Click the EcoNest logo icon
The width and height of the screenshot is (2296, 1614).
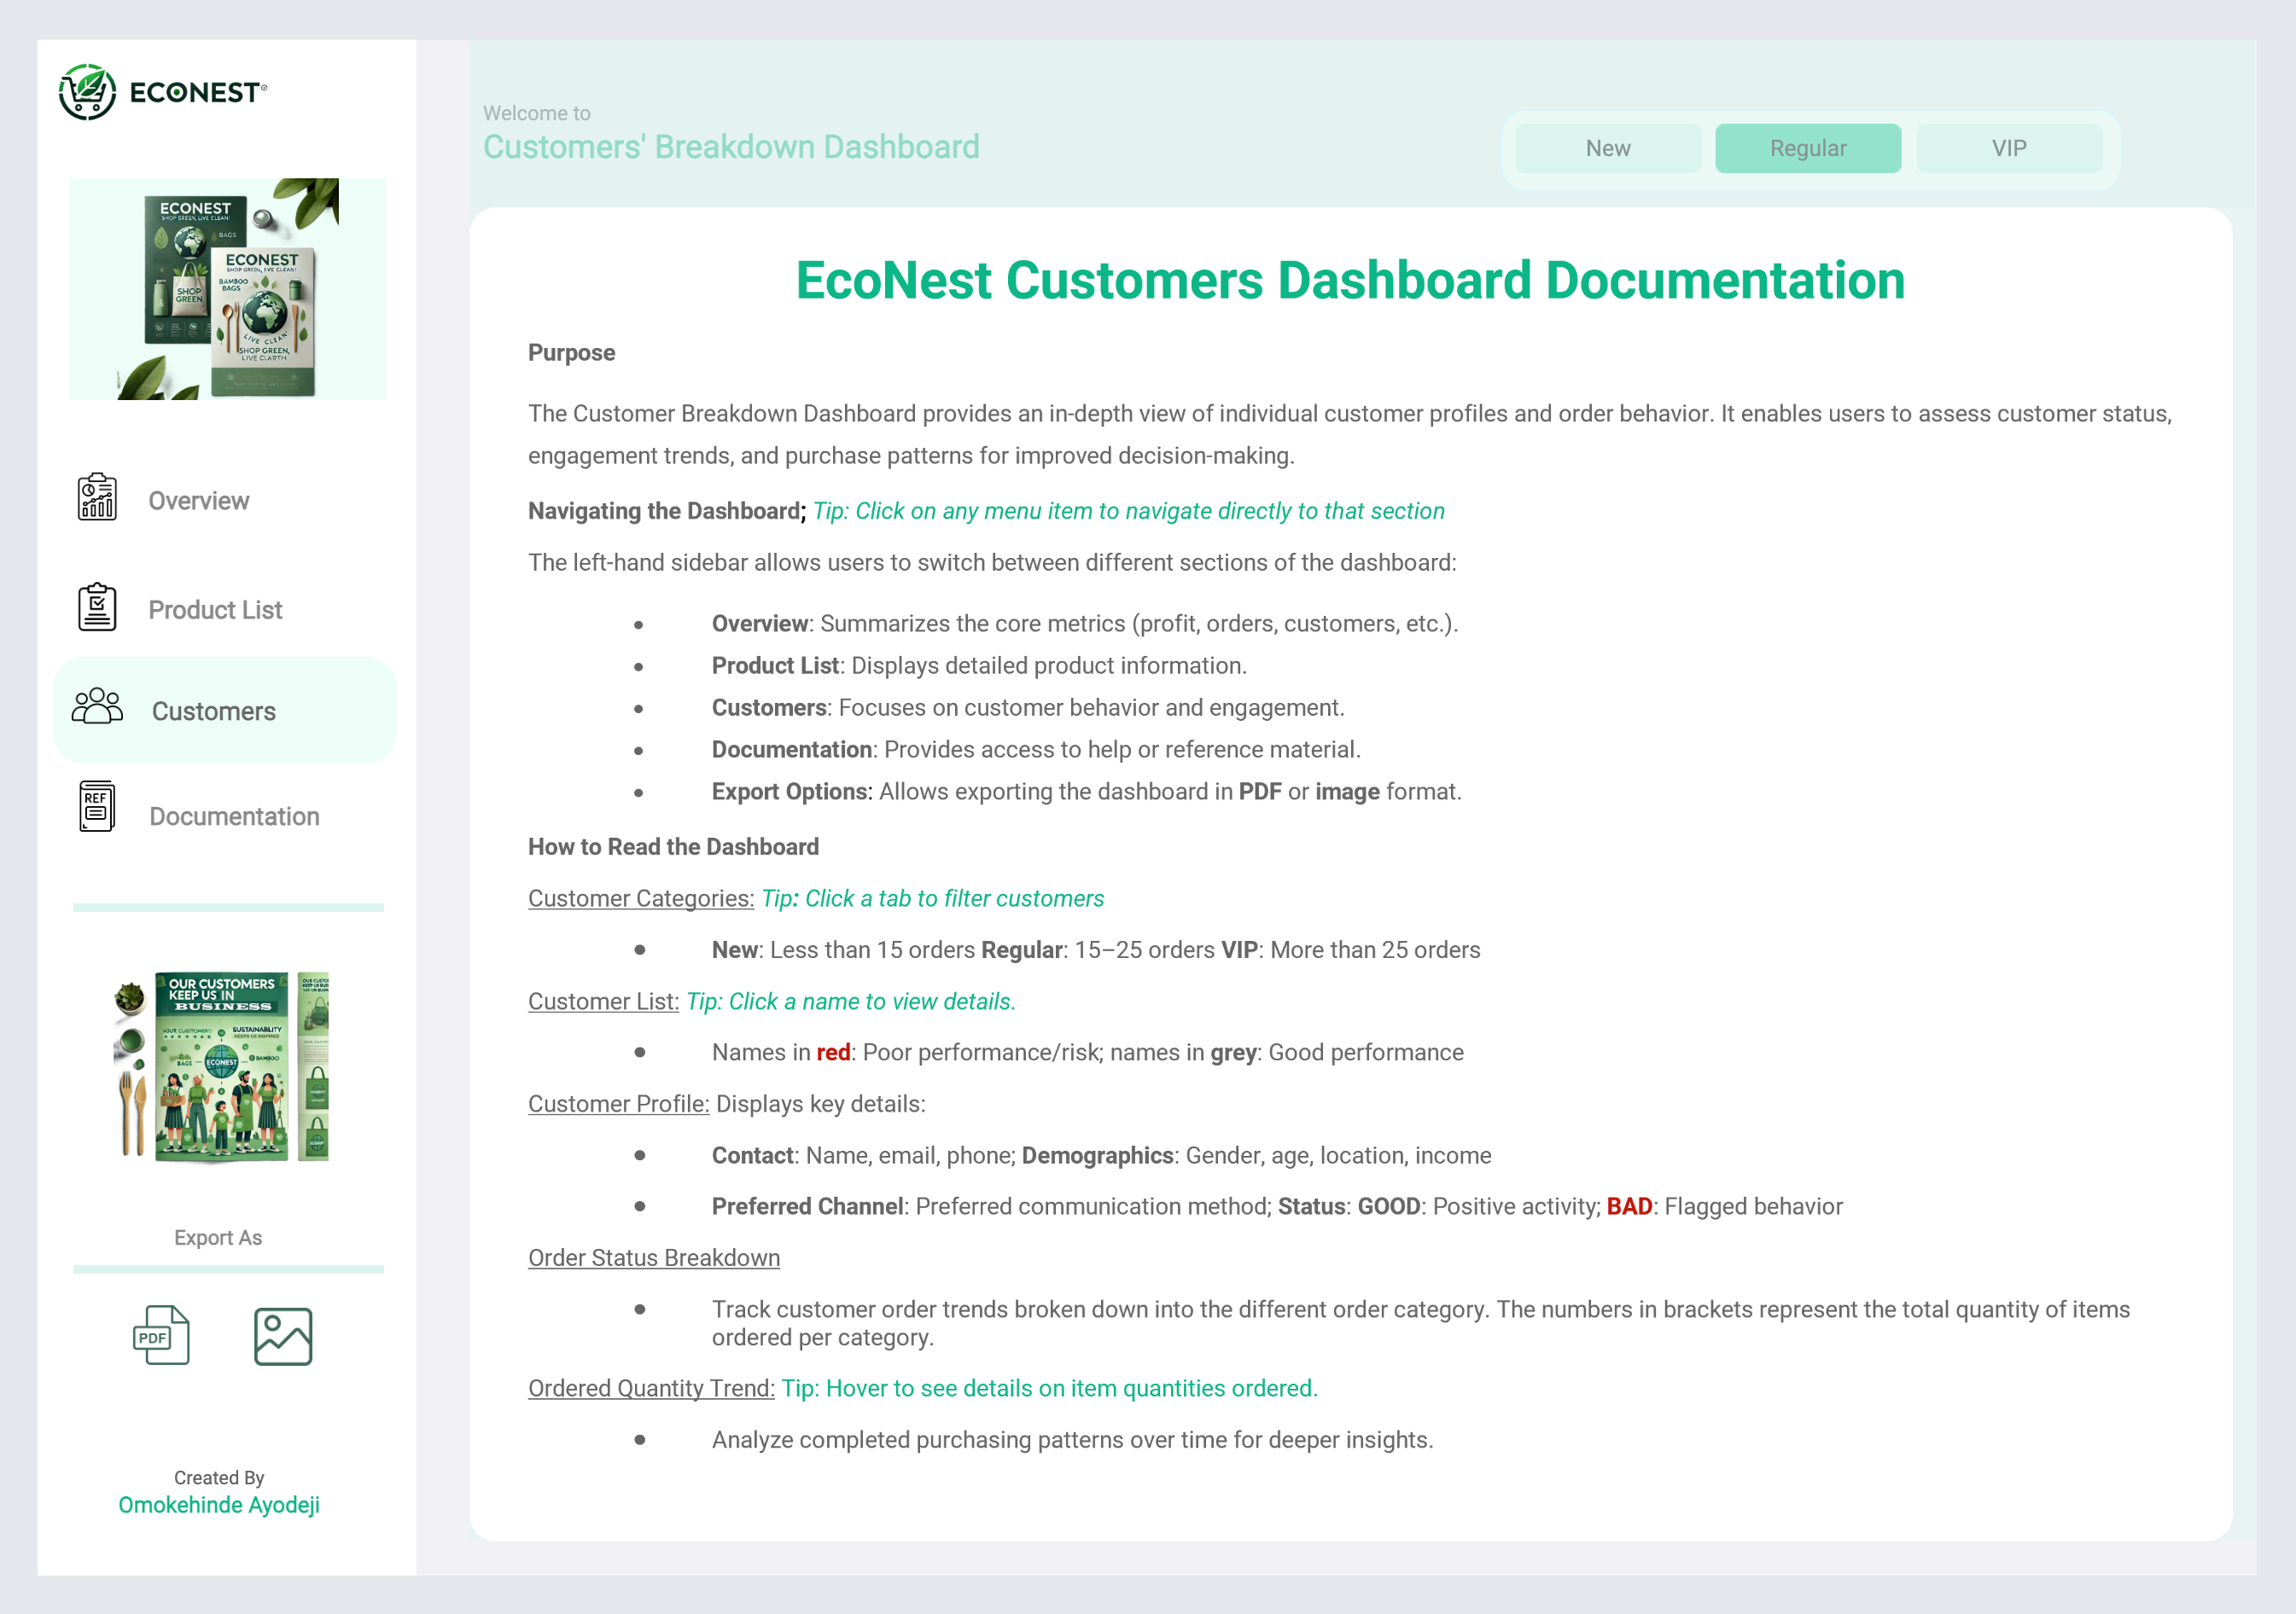coord(88,92)
